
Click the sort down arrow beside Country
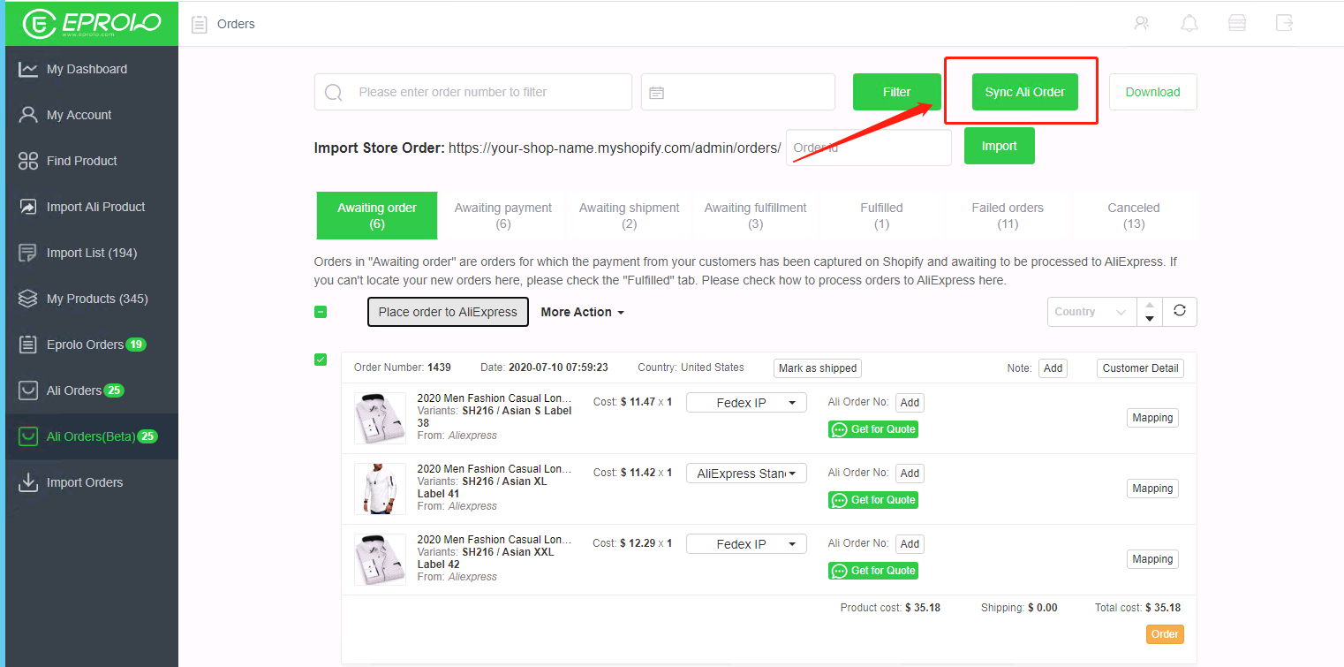[x=1150, y=319]
